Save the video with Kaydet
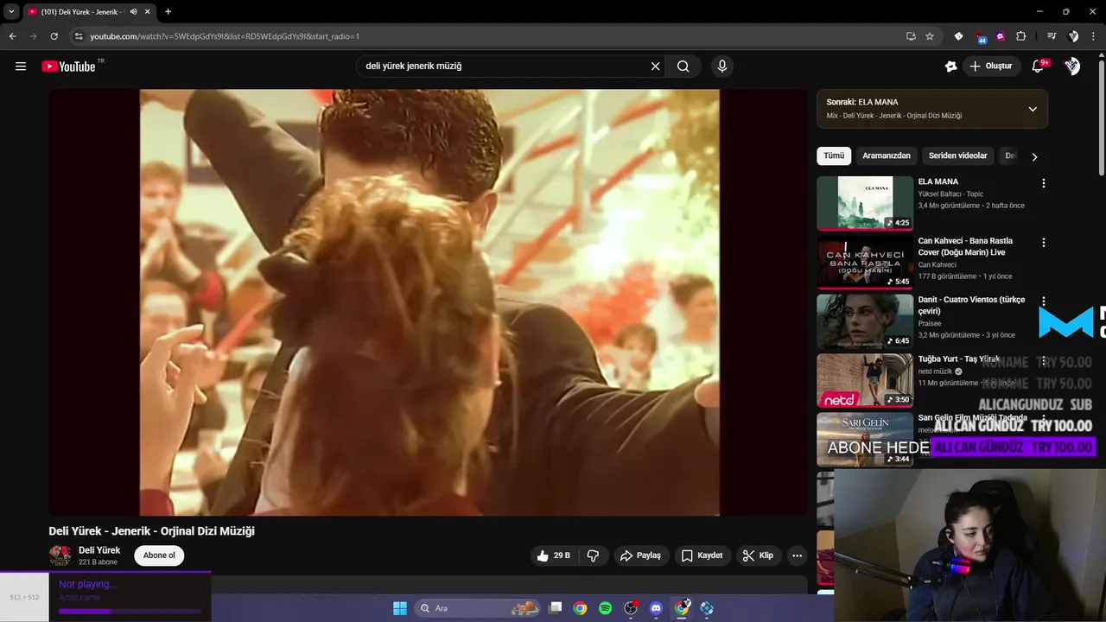 pyautogui.click(x=702, y=555)
